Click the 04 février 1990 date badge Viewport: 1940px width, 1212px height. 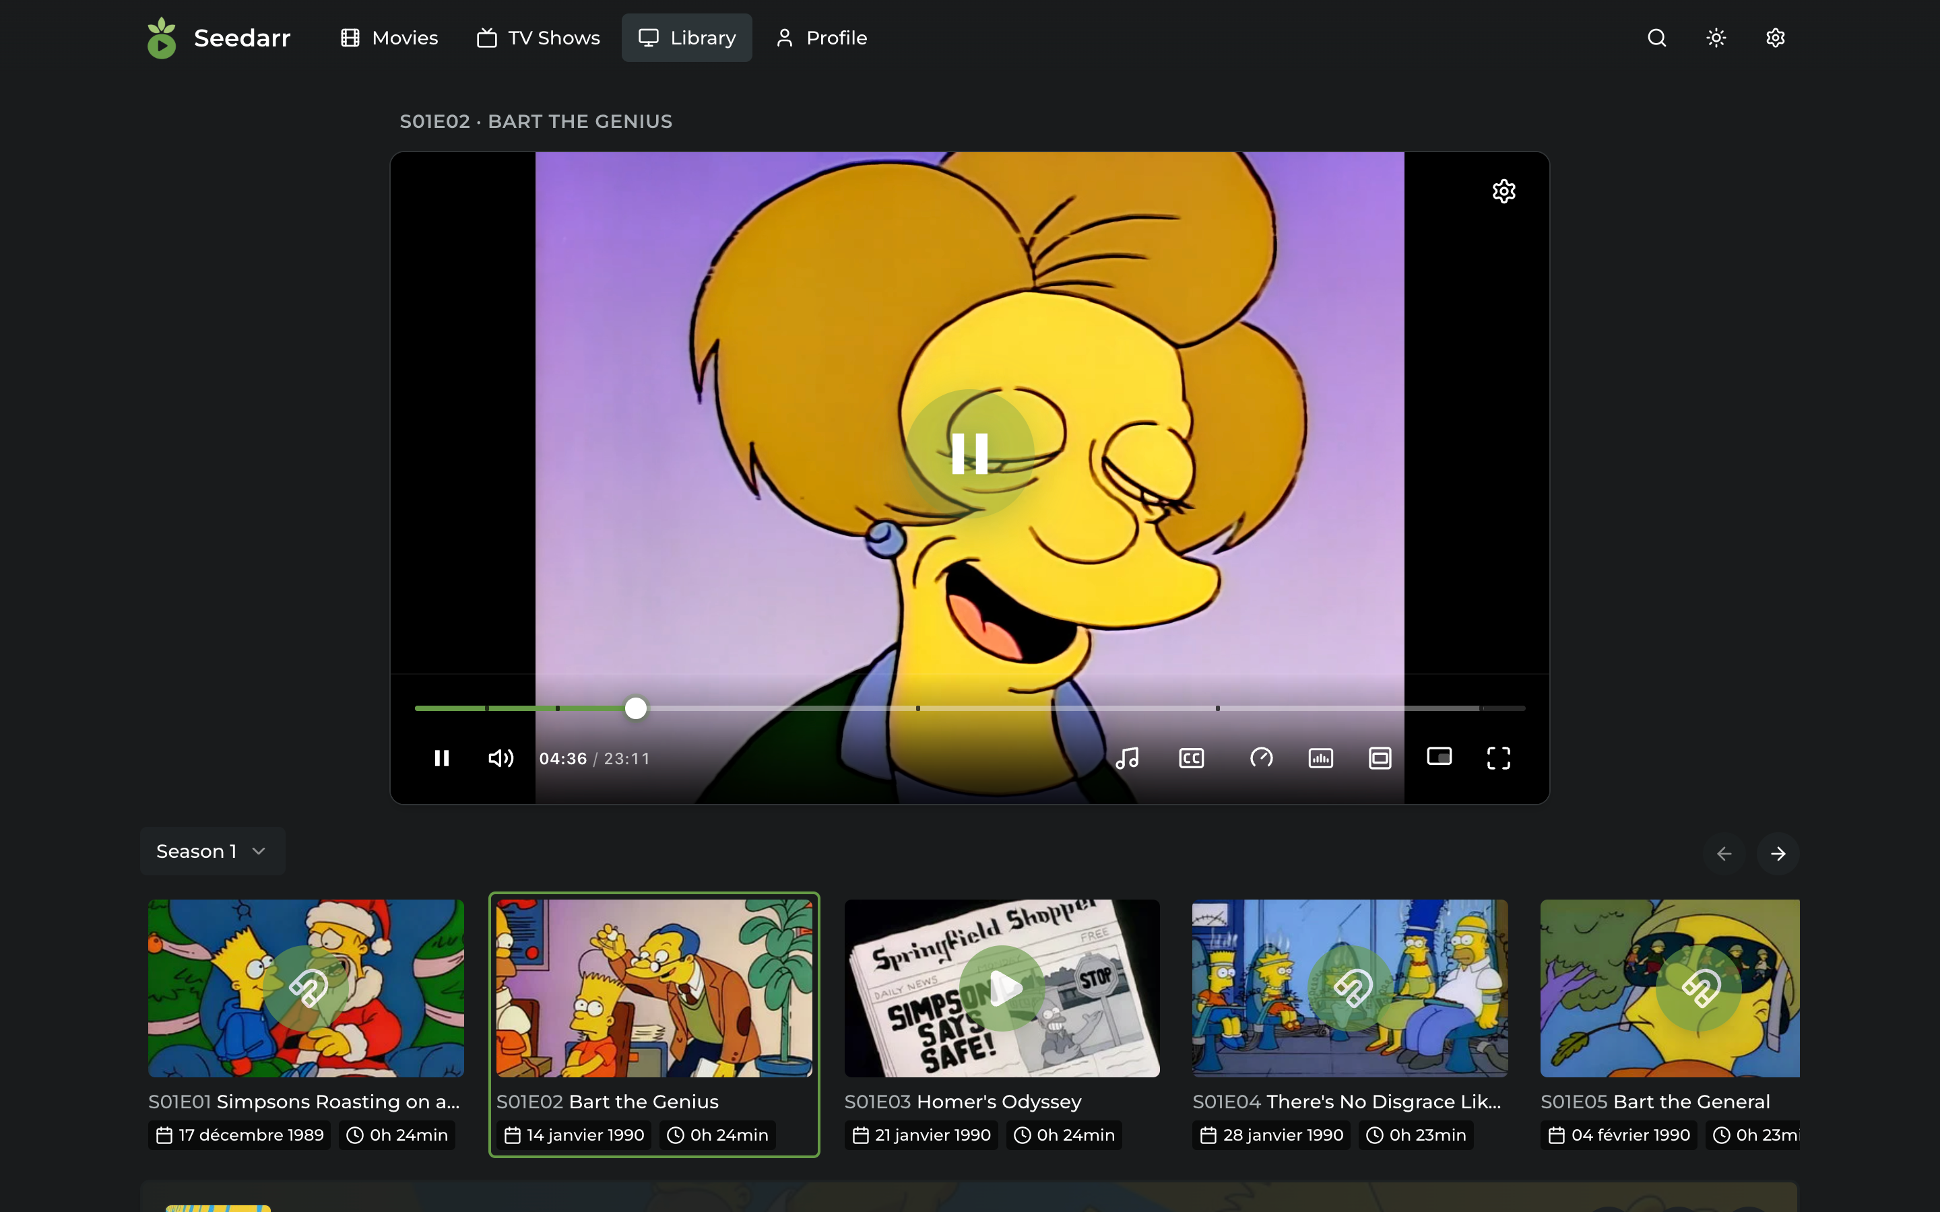1619,1135
